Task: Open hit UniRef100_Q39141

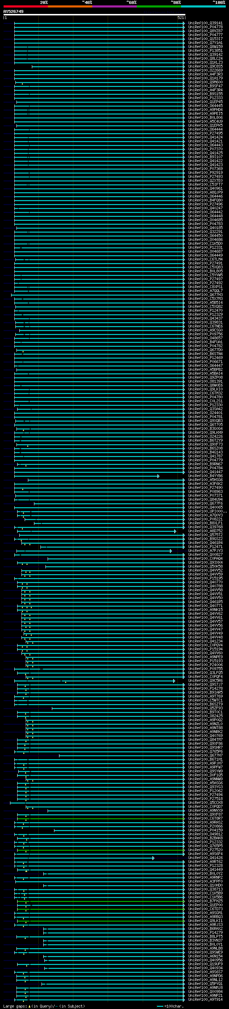Action: (x=205, y=23)
